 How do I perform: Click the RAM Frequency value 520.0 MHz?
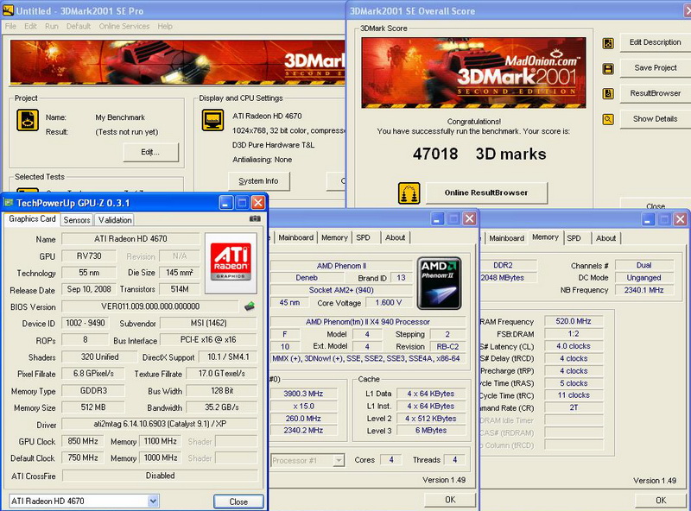[x=574, y=321]
